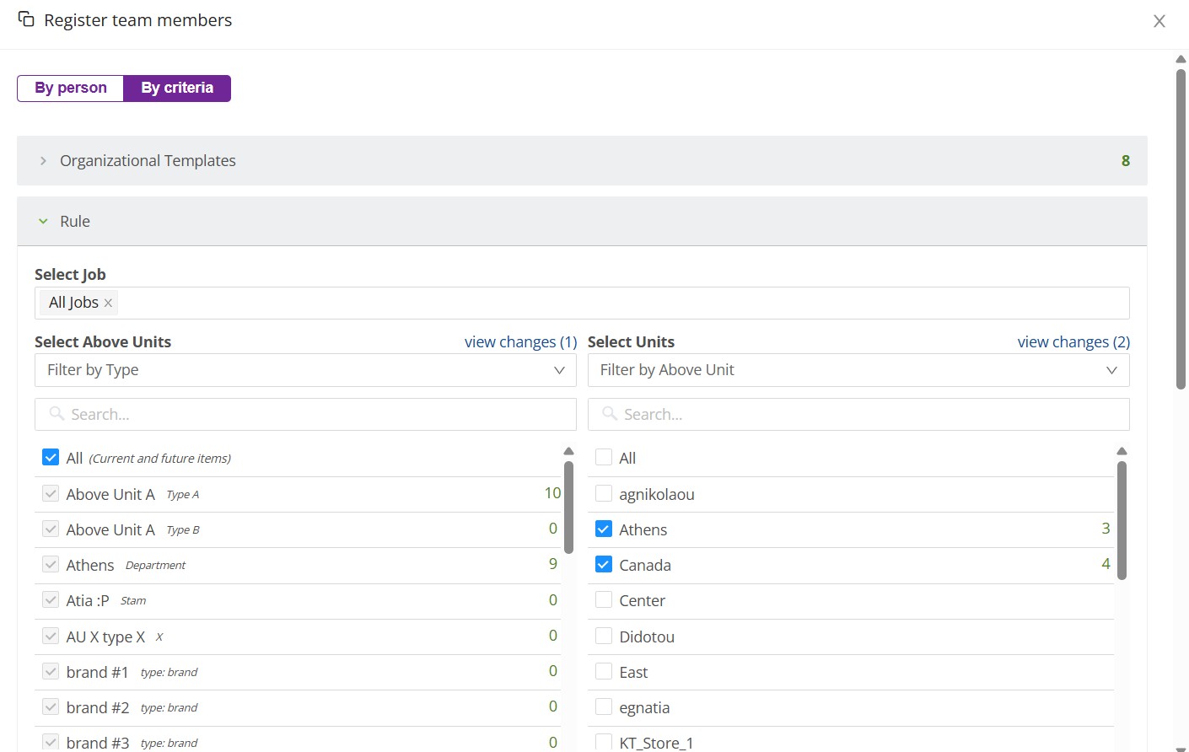Toggle the brand #1 checkbox
The height and width of the screenshot is (752, 1189).
click(51, 671)
